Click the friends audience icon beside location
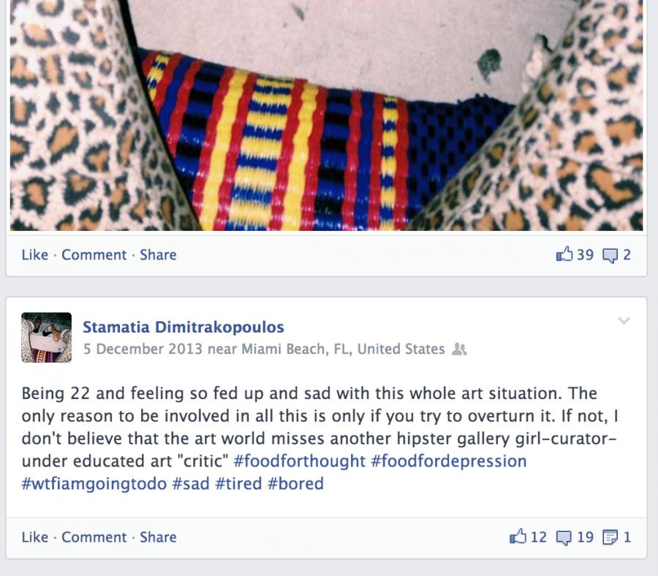 coord(460,349)
